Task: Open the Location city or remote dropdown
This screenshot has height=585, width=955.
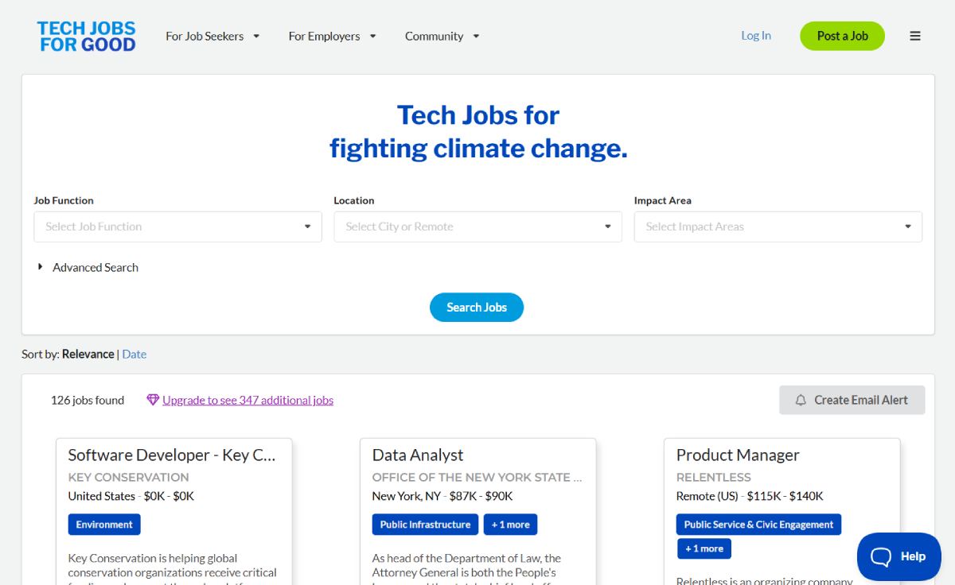Action: coord(477,227)
